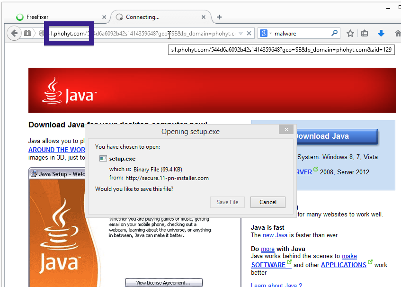Open the URL bar history dropdown
Image resolution: width=401 pixels, height=287 pixels.
[x=241, y=33]
